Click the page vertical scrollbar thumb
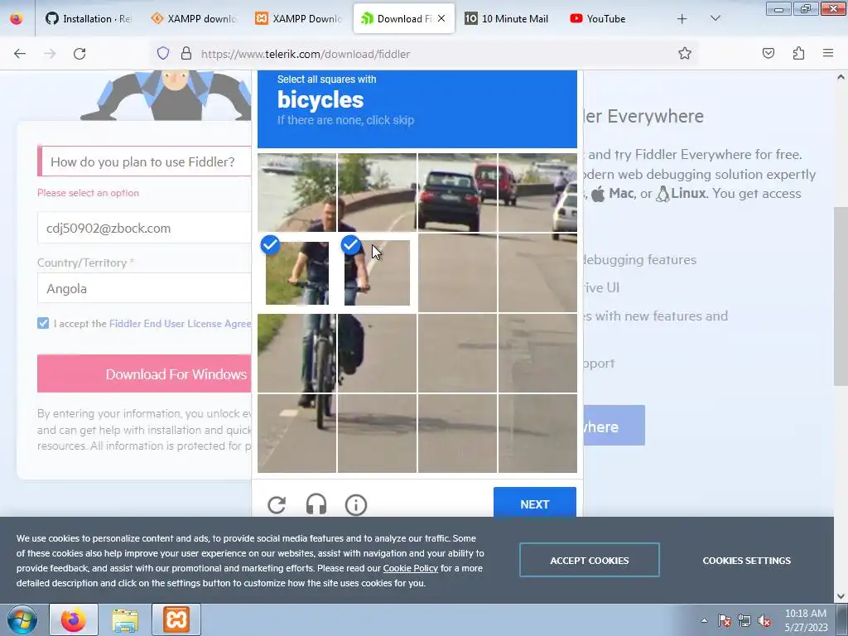Screen dimensions: 848x636 tap(841, 296)
